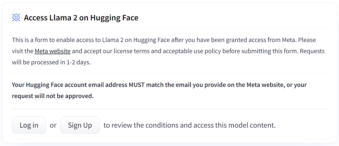Select Log in to review conditions
The height and width of the screenshot is (146, 339).
(x=29, y=125)
